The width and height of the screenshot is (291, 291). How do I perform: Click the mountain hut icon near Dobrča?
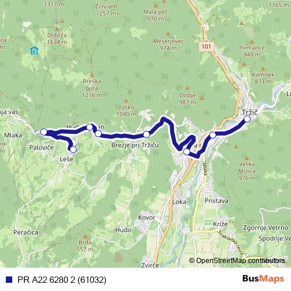34,51
